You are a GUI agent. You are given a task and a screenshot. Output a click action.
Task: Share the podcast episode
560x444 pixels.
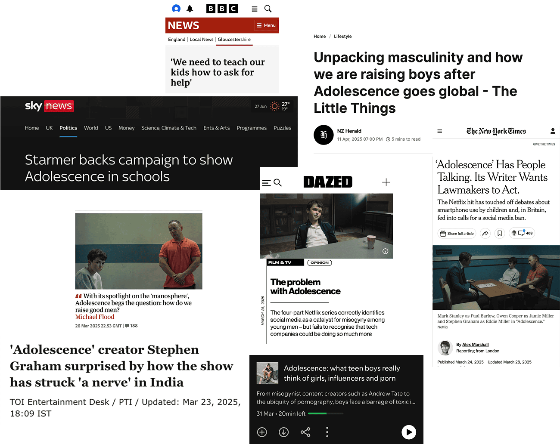[305, 432]
